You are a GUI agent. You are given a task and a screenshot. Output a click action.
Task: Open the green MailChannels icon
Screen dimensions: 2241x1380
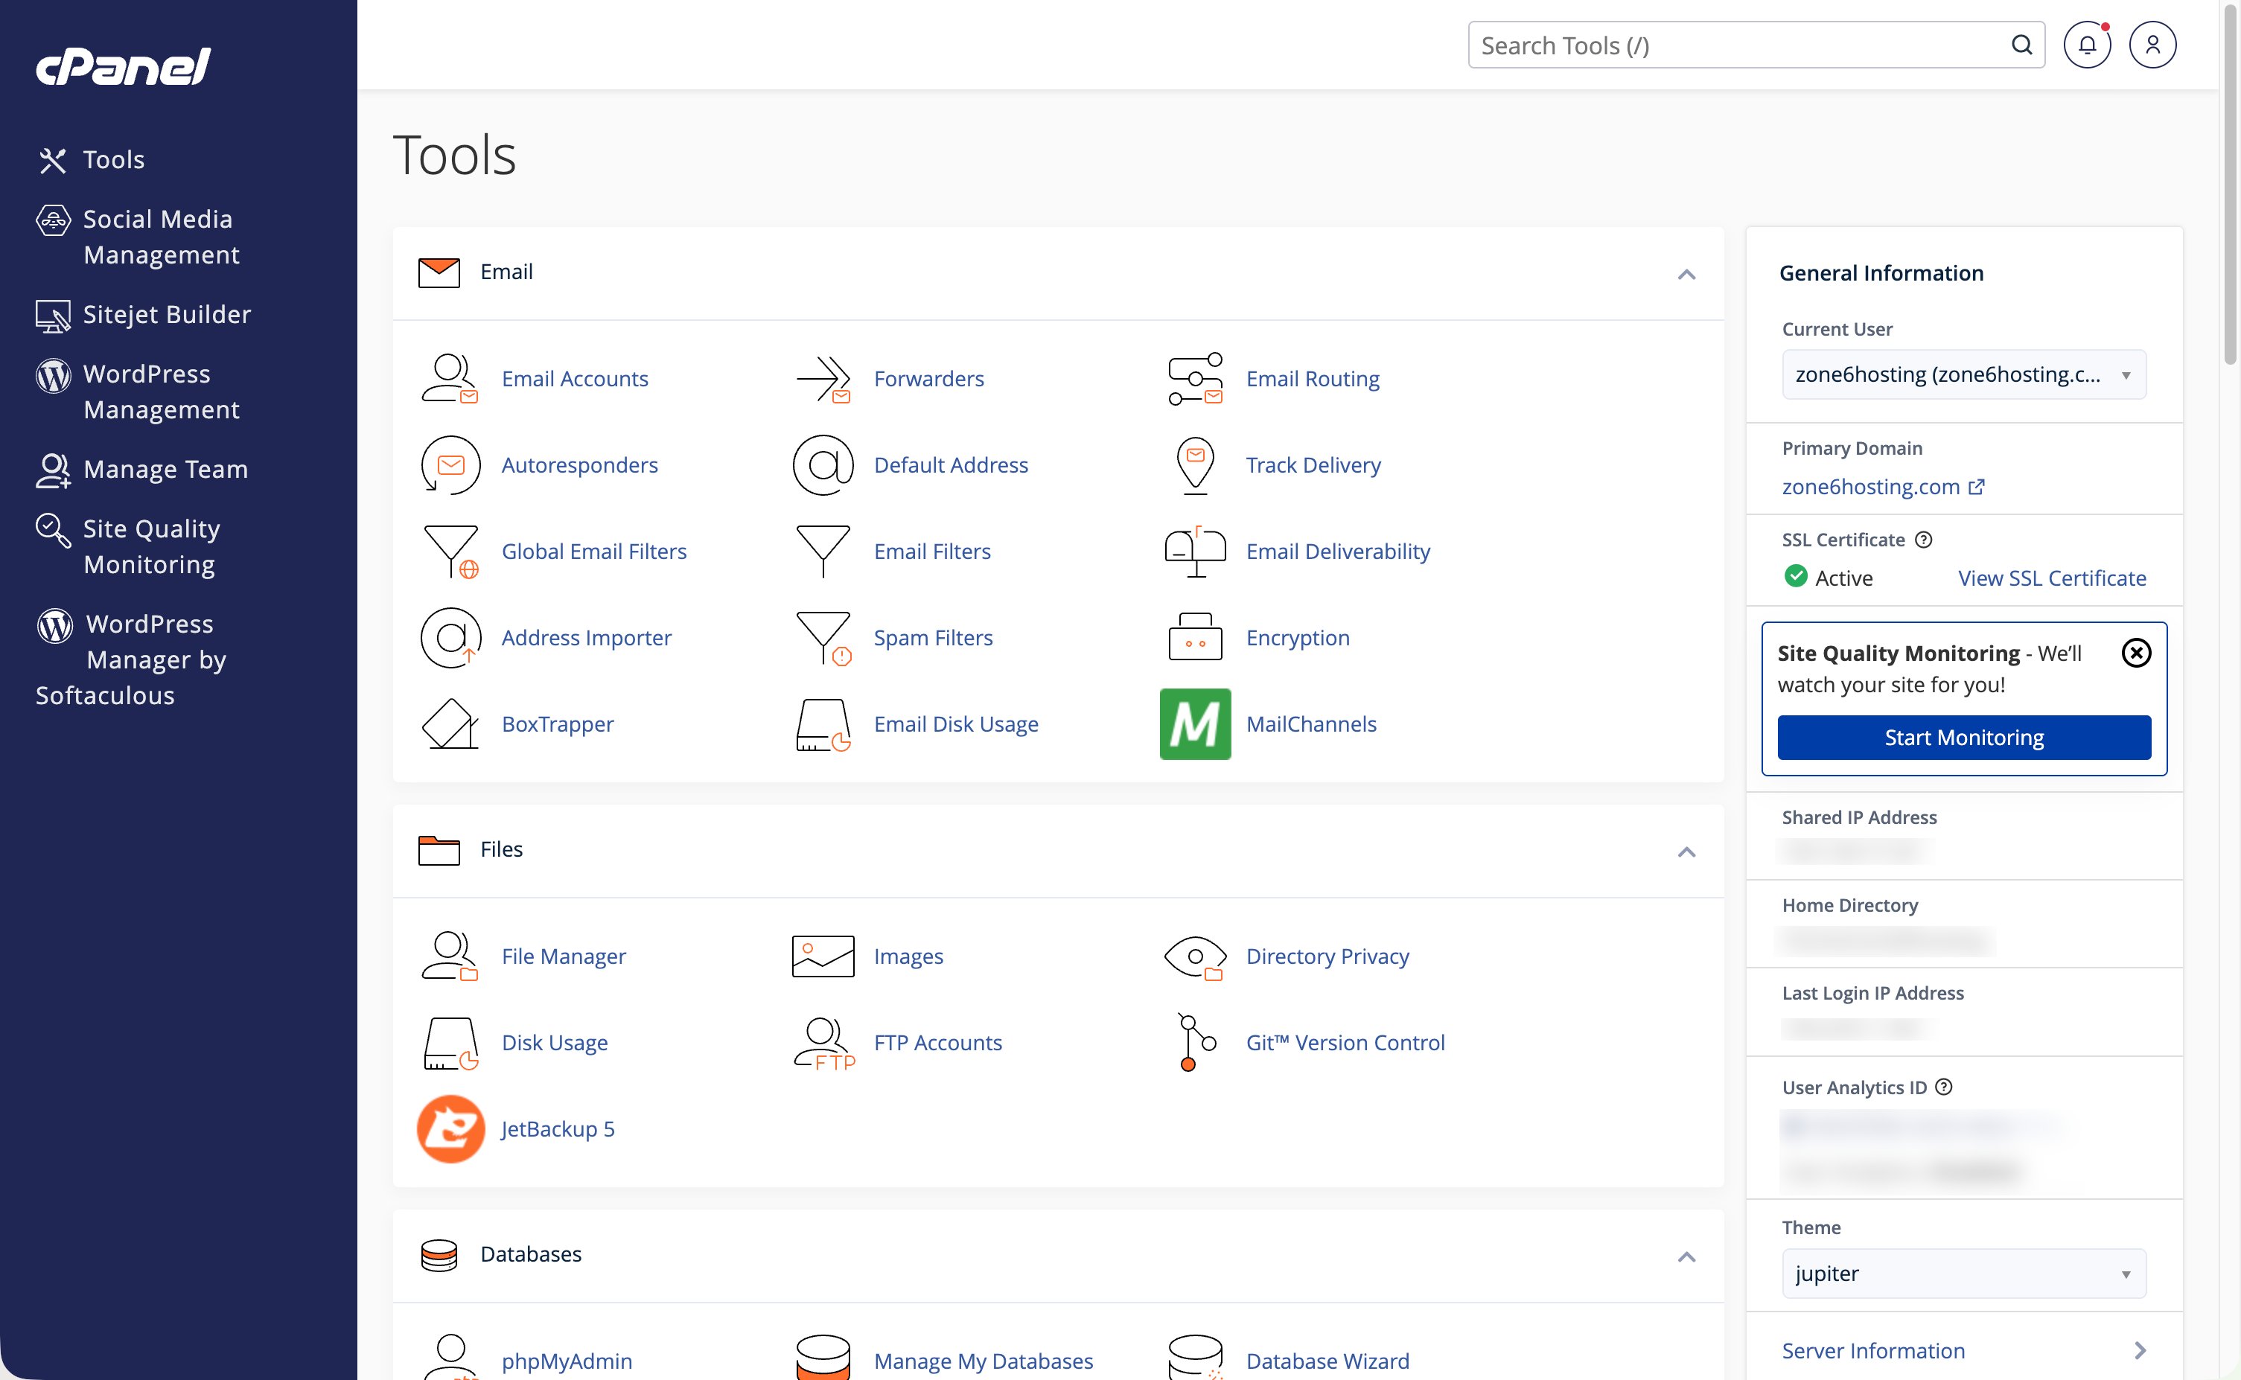(x=1195, y=723)
